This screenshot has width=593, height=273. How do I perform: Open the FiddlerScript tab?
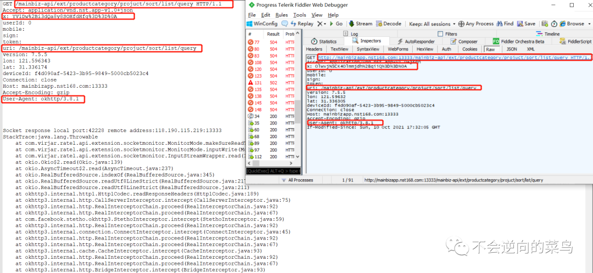(575, 42)
